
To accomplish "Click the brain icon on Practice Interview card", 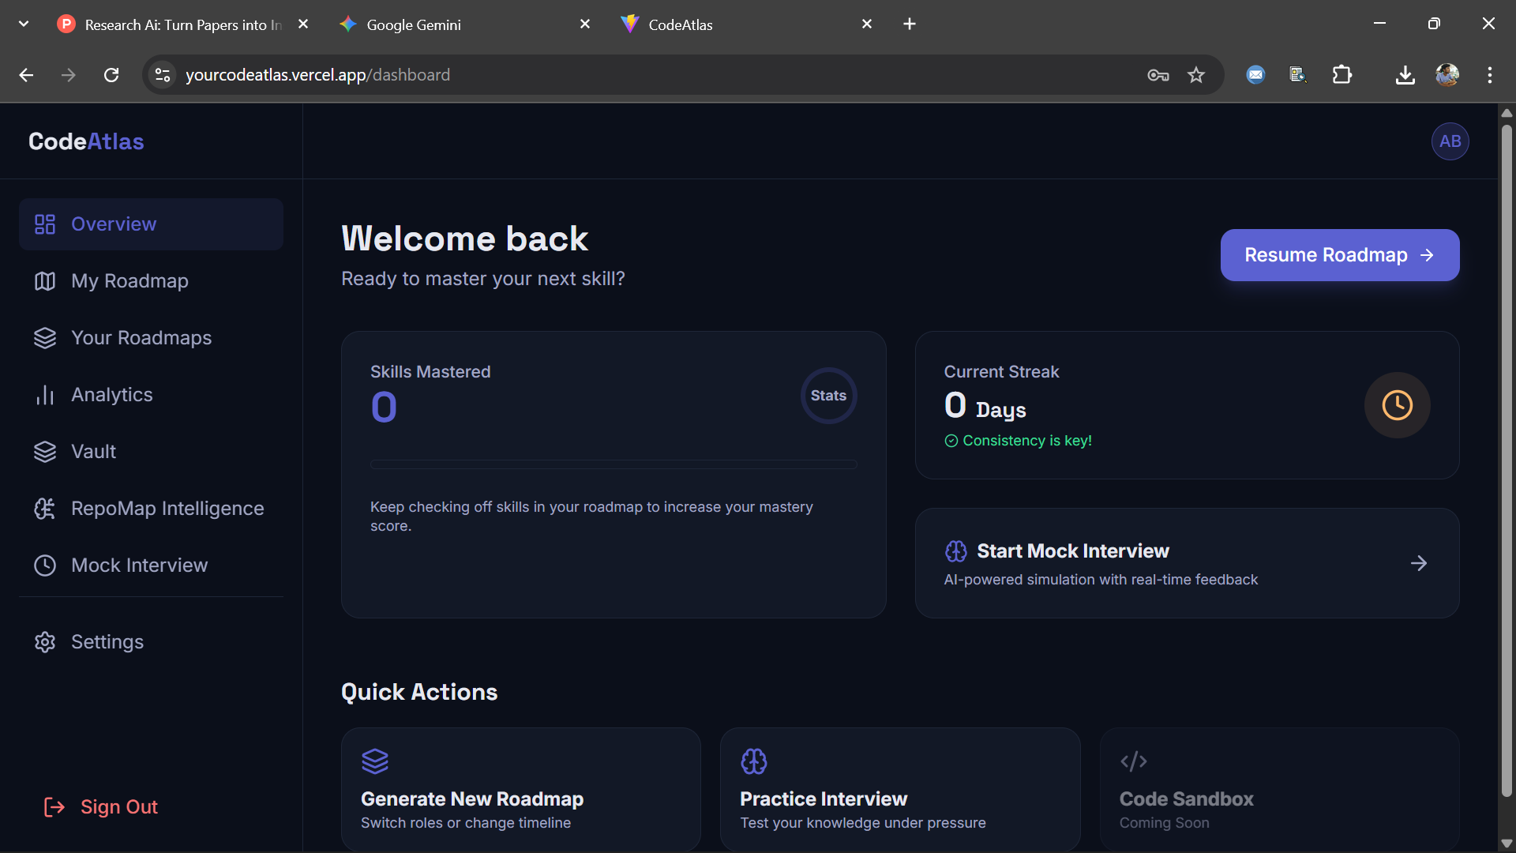I will coord(754,761).
